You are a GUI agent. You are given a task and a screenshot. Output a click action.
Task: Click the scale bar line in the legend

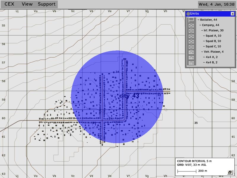click(x=187, y=171)
